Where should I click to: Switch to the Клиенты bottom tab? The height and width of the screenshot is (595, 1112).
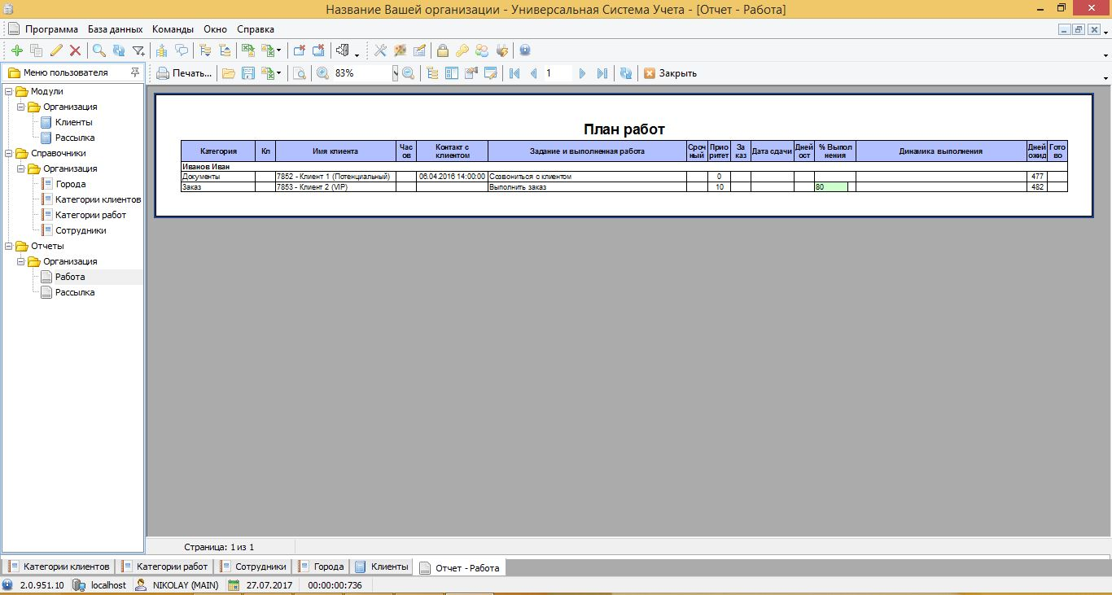pos(382,567)
